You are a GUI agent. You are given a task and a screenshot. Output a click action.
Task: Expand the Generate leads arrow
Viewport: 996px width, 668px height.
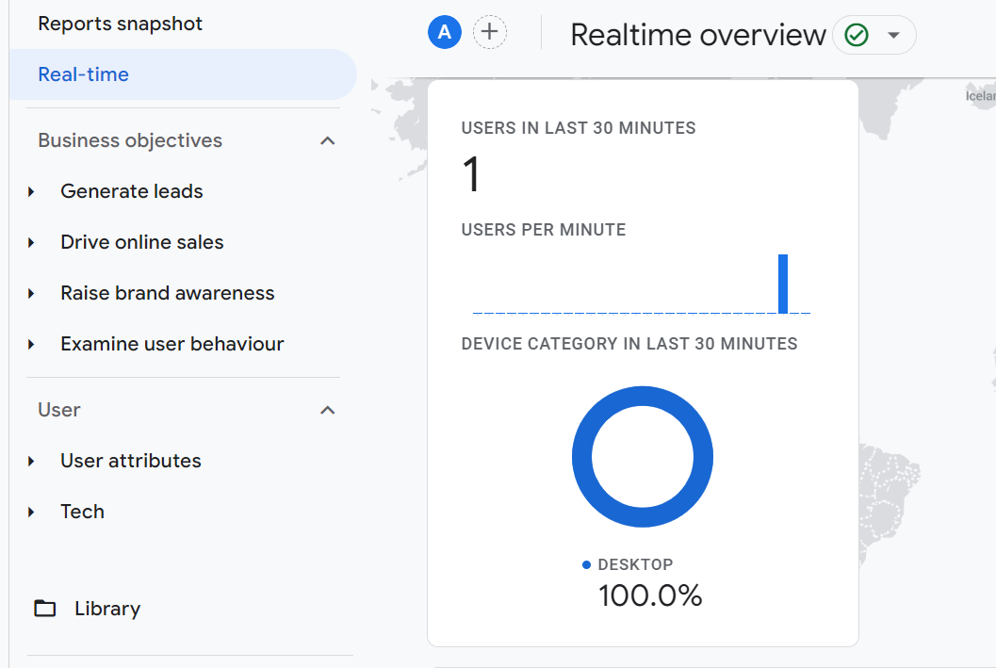32,192
